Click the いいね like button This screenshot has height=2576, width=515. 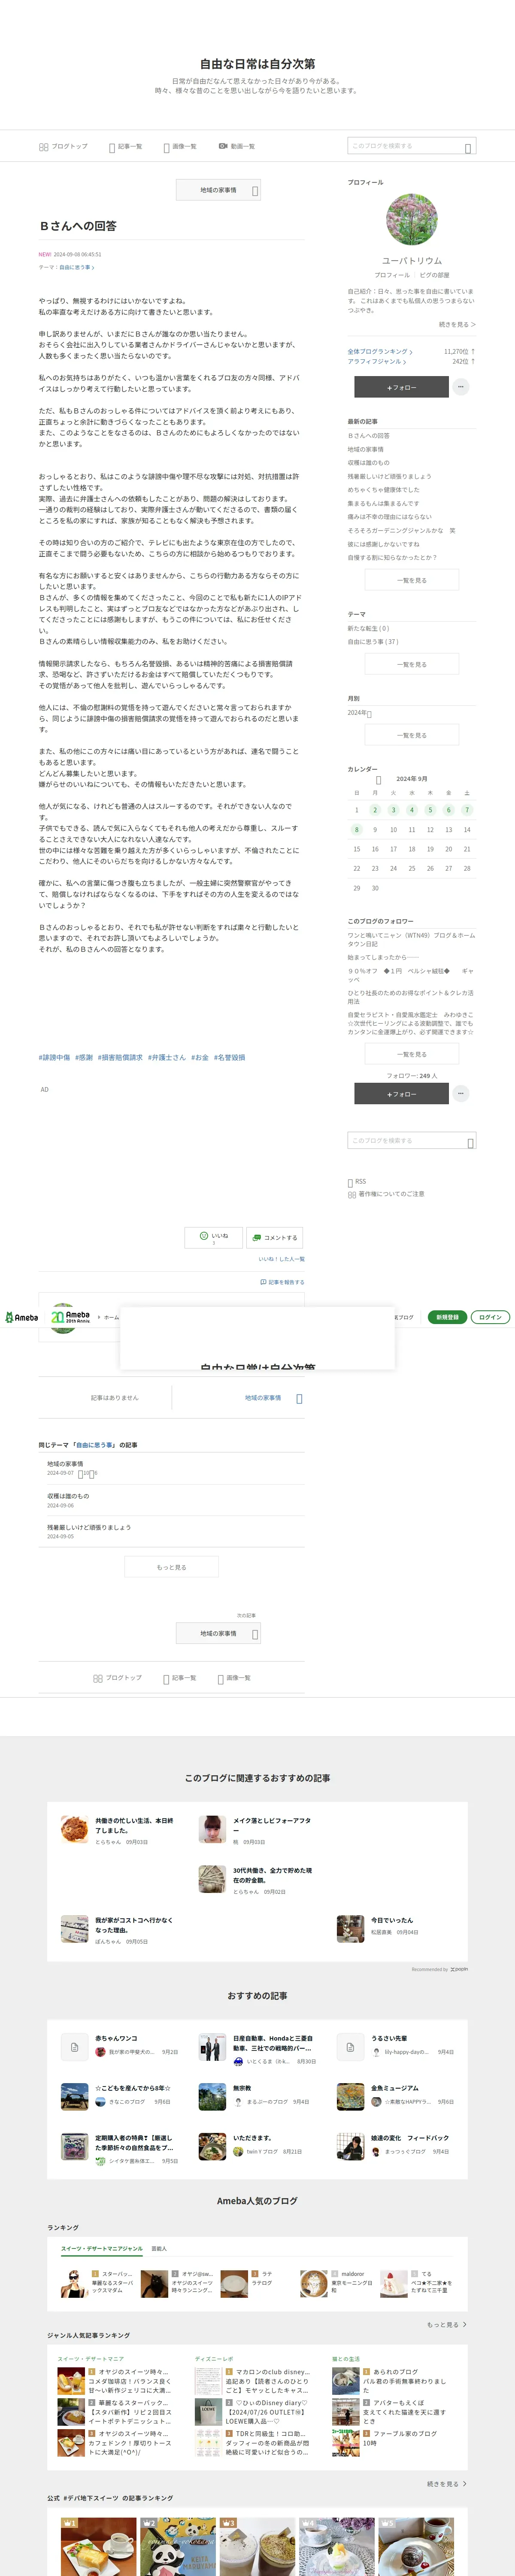[x=213, y=1238]
